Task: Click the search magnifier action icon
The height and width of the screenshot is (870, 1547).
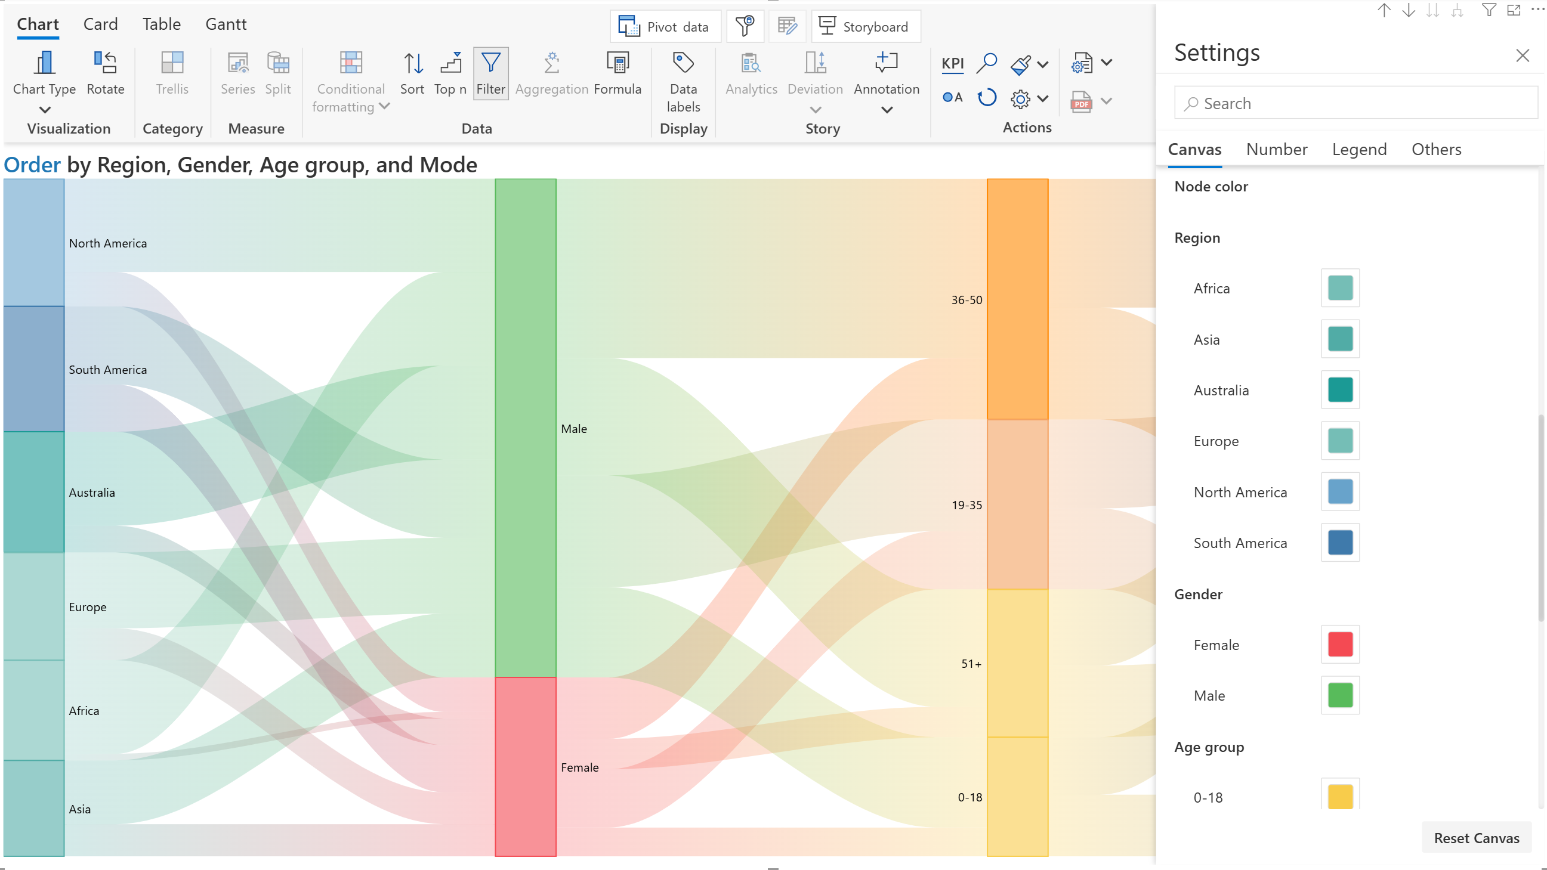Action: pyautogui.click(x=986, y=63)
